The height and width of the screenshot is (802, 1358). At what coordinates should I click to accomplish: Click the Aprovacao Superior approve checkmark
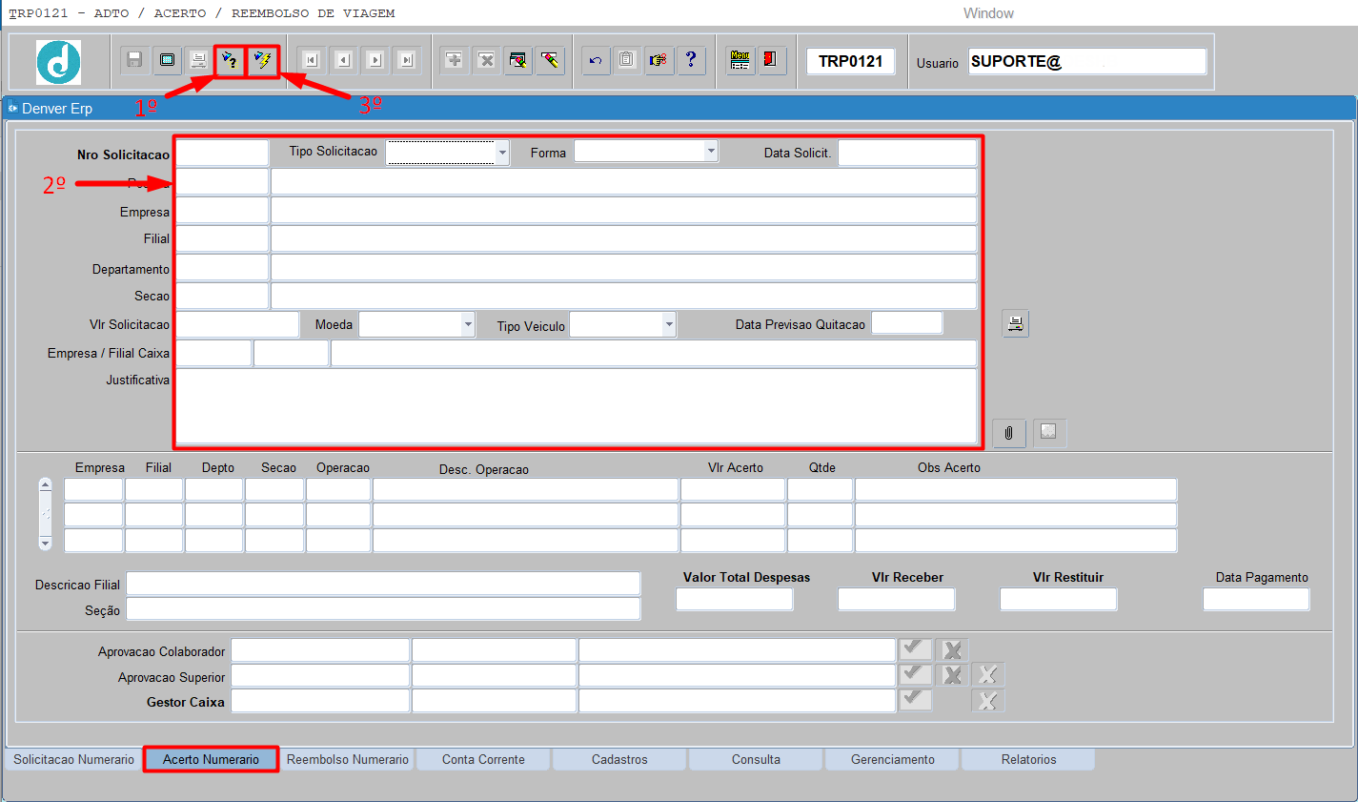(915, 674)
